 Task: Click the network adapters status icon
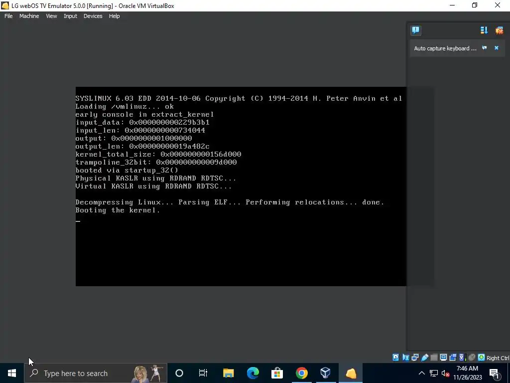click(x=415, y=357)
